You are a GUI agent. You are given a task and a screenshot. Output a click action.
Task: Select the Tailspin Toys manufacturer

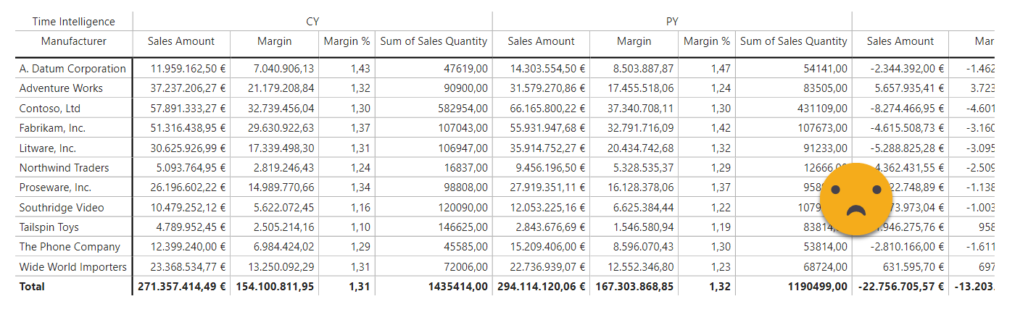tap(49, 227)
